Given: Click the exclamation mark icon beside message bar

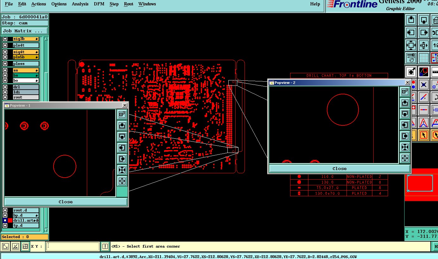Looking at the screenshot, I should (x=105, y=246).
